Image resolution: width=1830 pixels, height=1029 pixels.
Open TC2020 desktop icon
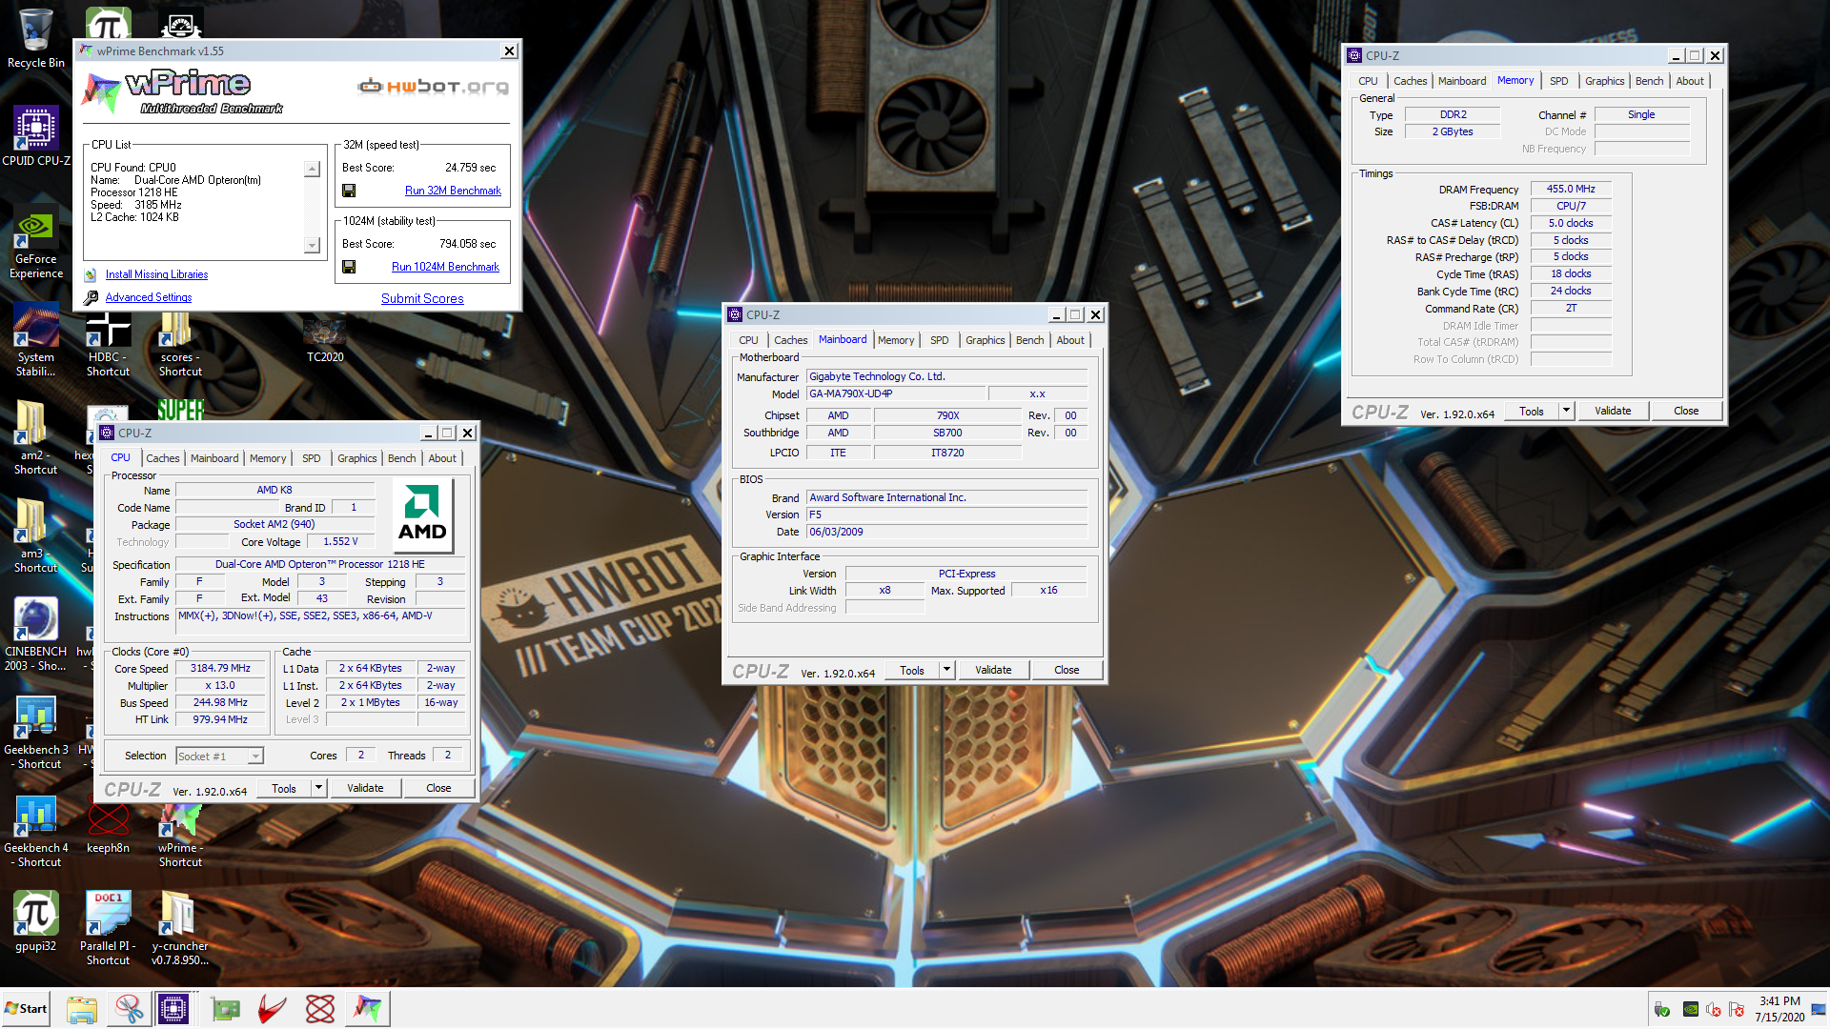click(324, 340)
